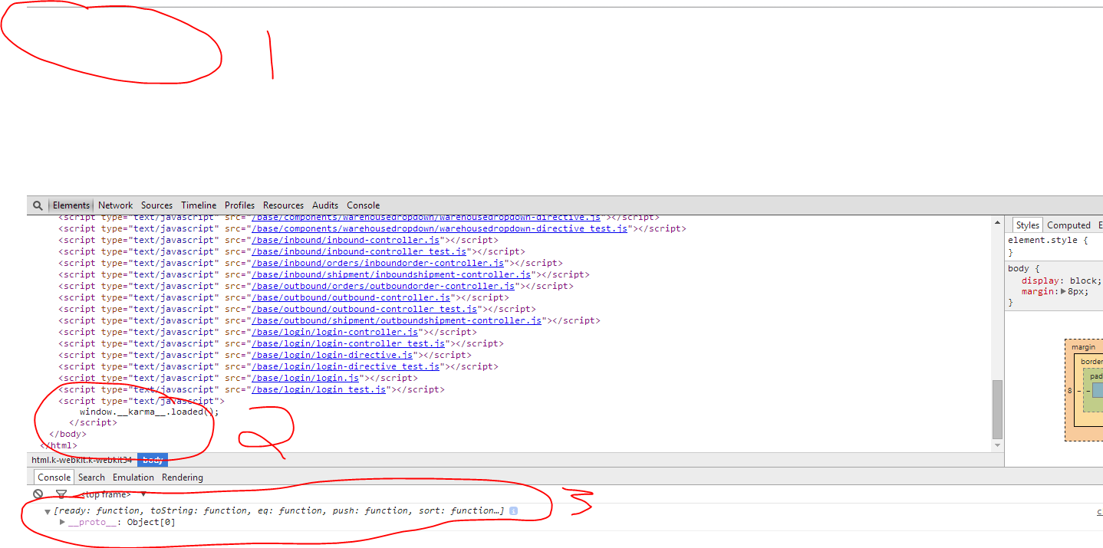This screenshot has width=1103, height=548.
Task: Select the Computed sidebar tab
Action: click(1068, 225)
